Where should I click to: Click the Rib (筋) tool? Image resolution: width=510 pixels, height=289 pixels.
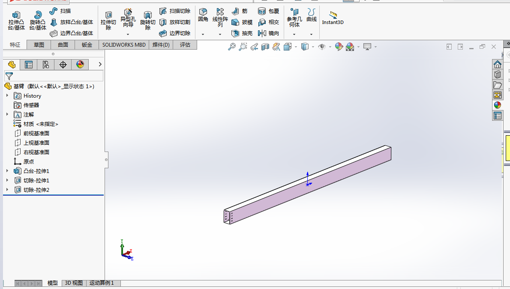[x=240, y=11]
